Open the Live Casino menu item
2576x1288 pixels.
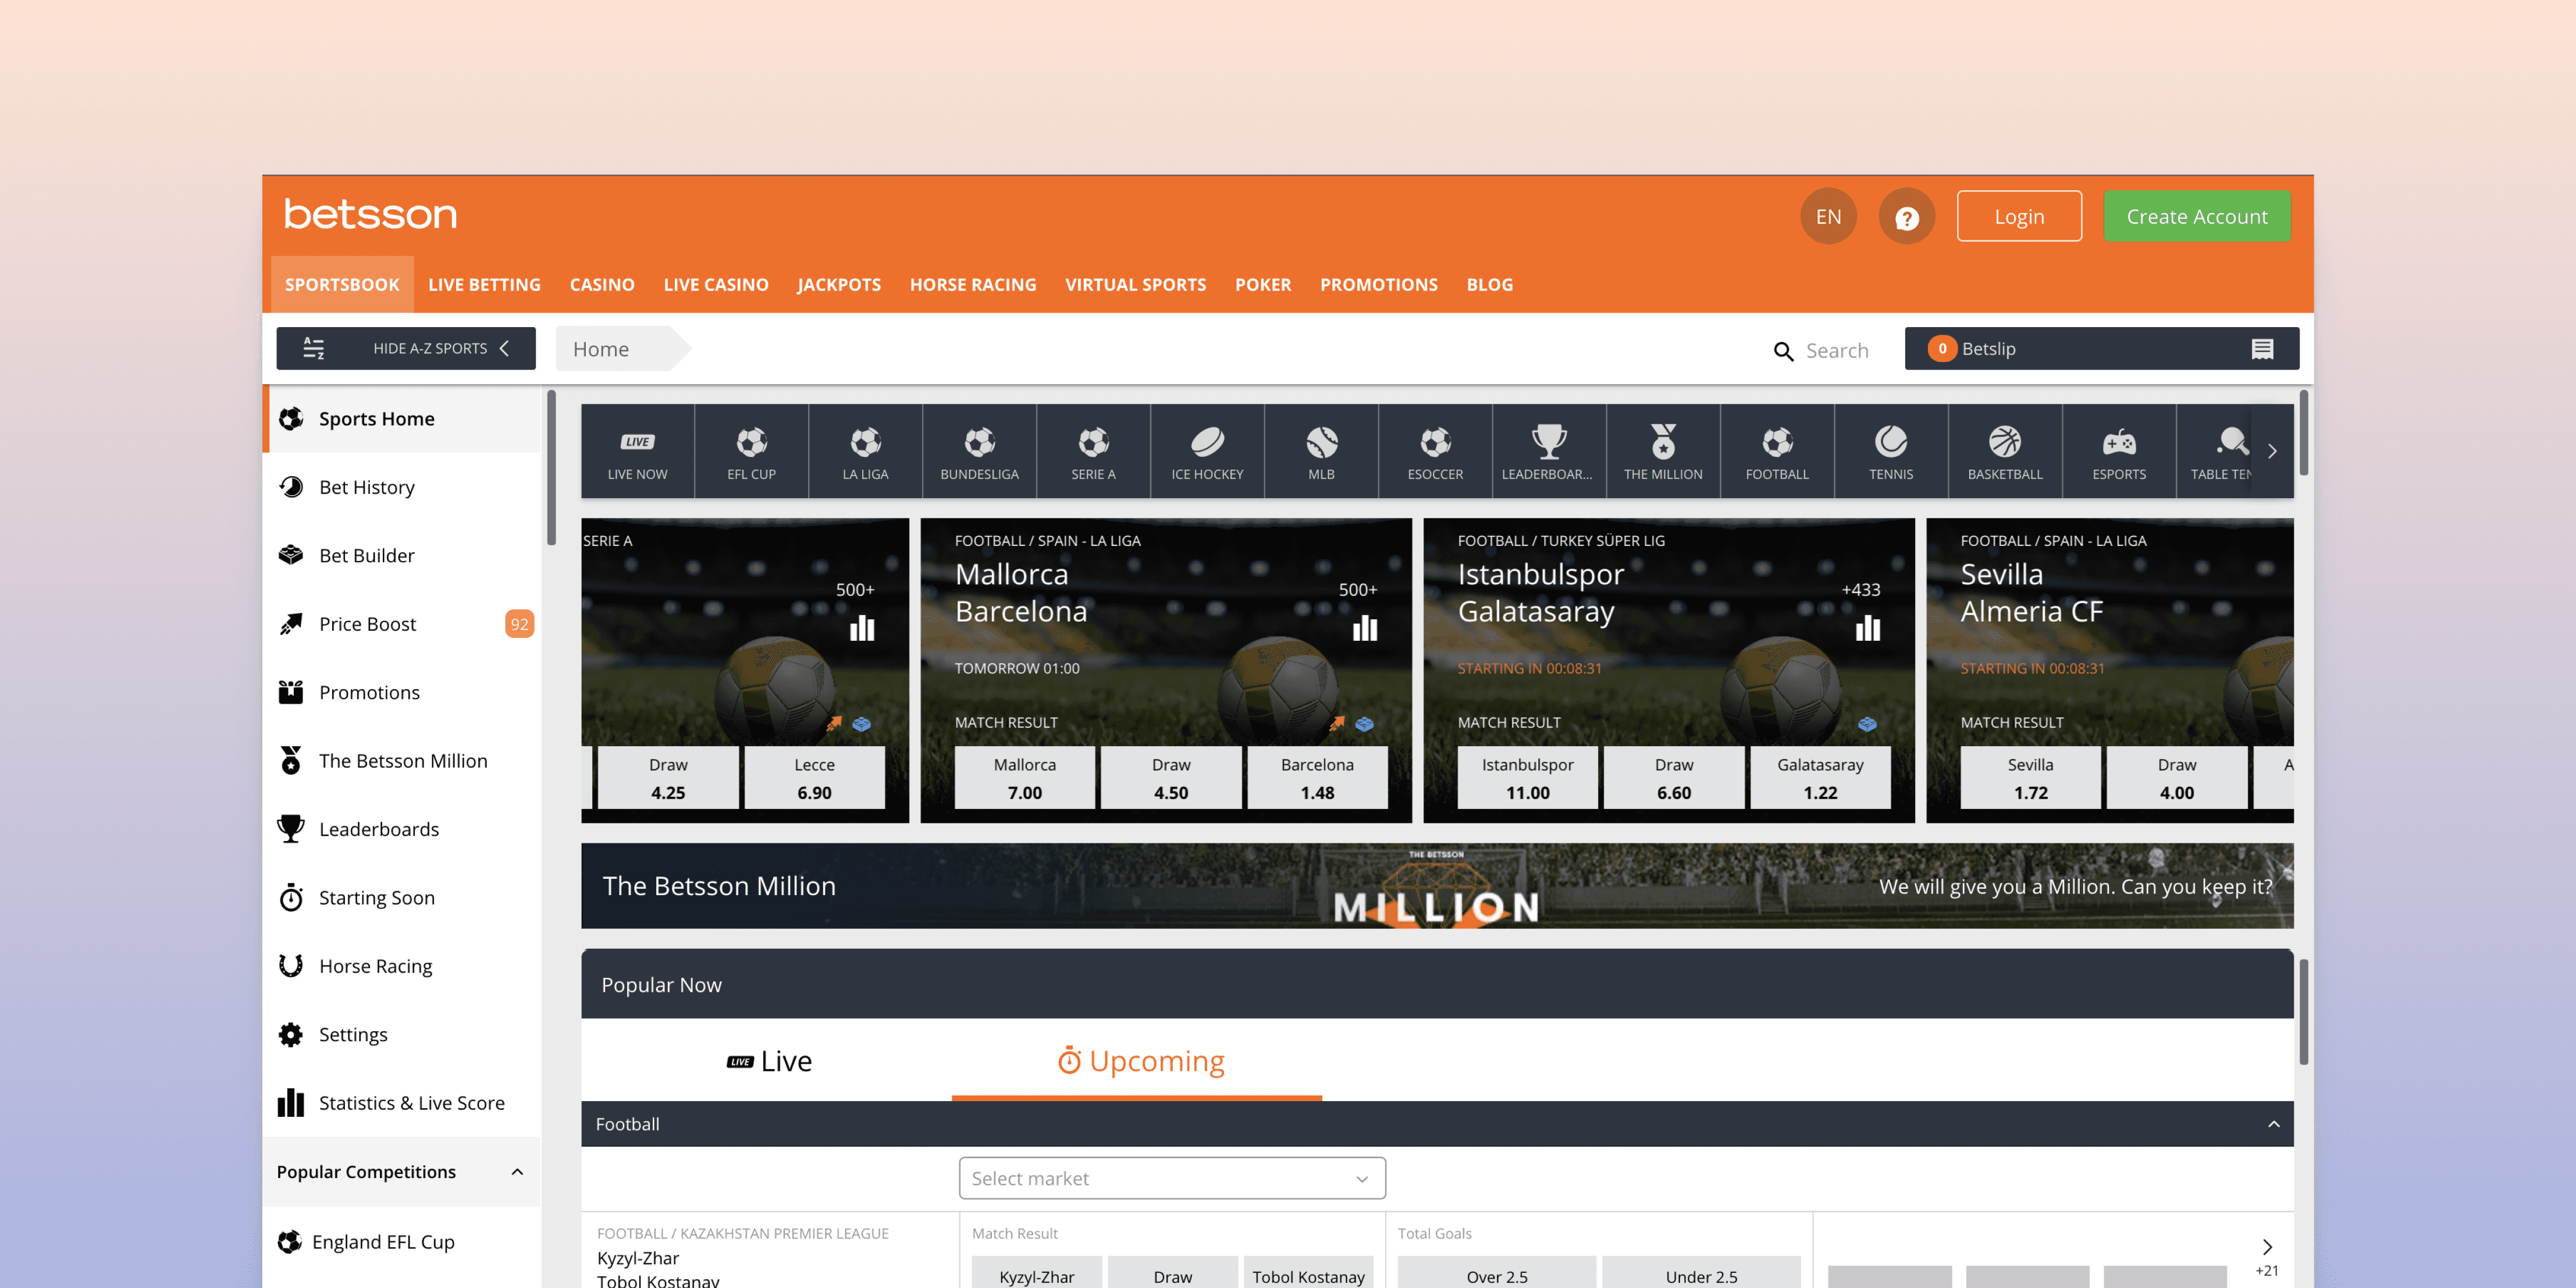click(715, 285)
